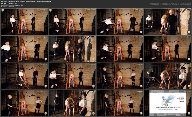192x117 pixels.
Task: Select the thumbnail stamped 00:05:05
Action: click(24, 49)
